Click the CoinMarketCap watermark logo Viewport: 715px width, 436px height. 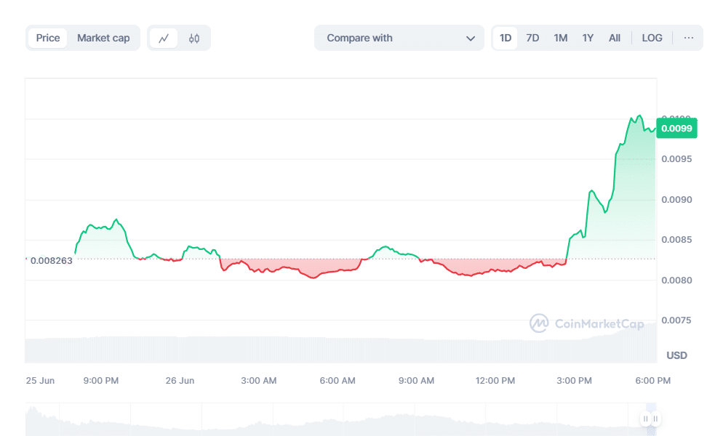tap(587, 323)
